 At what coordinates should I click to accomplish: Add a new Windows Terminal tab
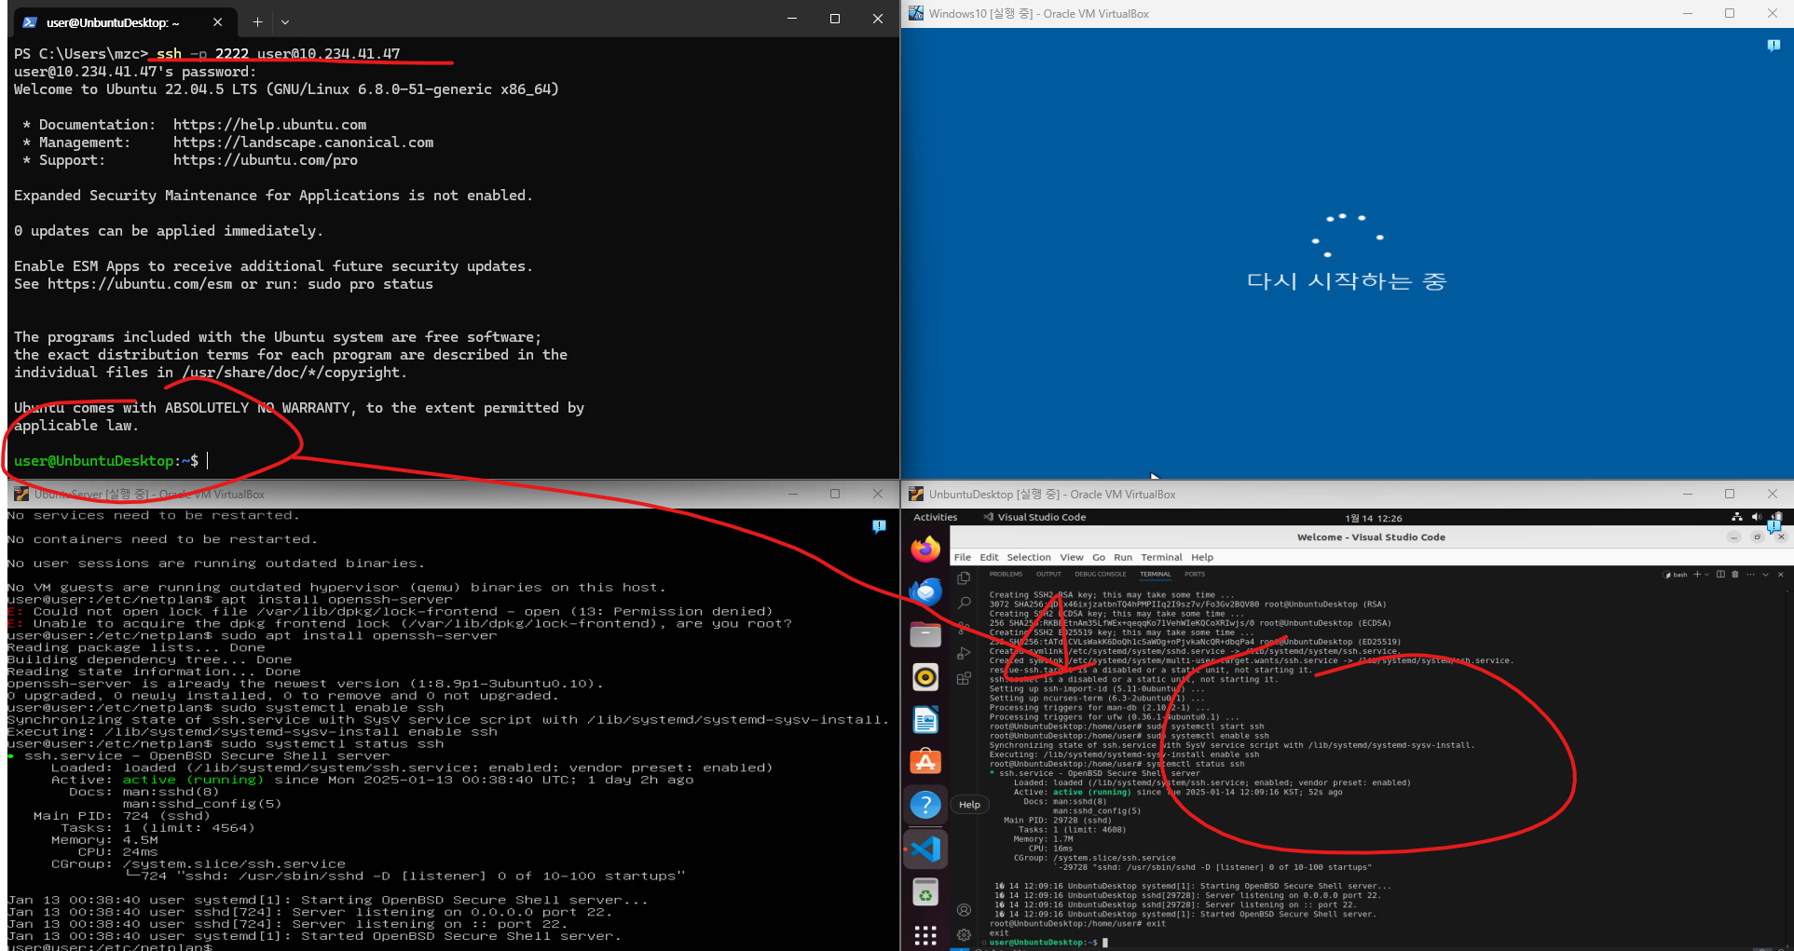pyautogui.click(x=257, y=21)
